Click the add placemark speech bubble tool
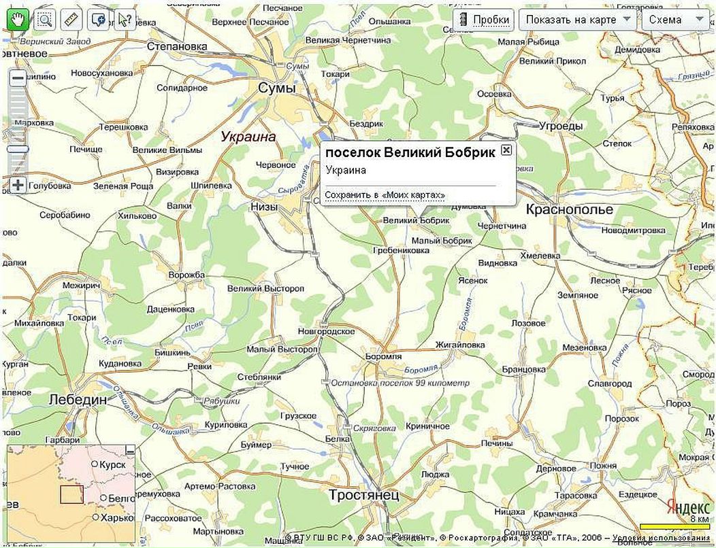Image resolution: width=716 pixels, height=548 pixels. [99, 19]
